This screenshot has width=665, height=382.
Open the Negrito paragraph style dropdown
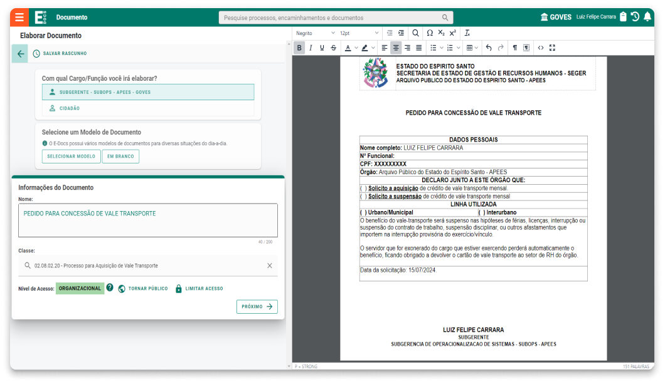[x=314, y=32]
